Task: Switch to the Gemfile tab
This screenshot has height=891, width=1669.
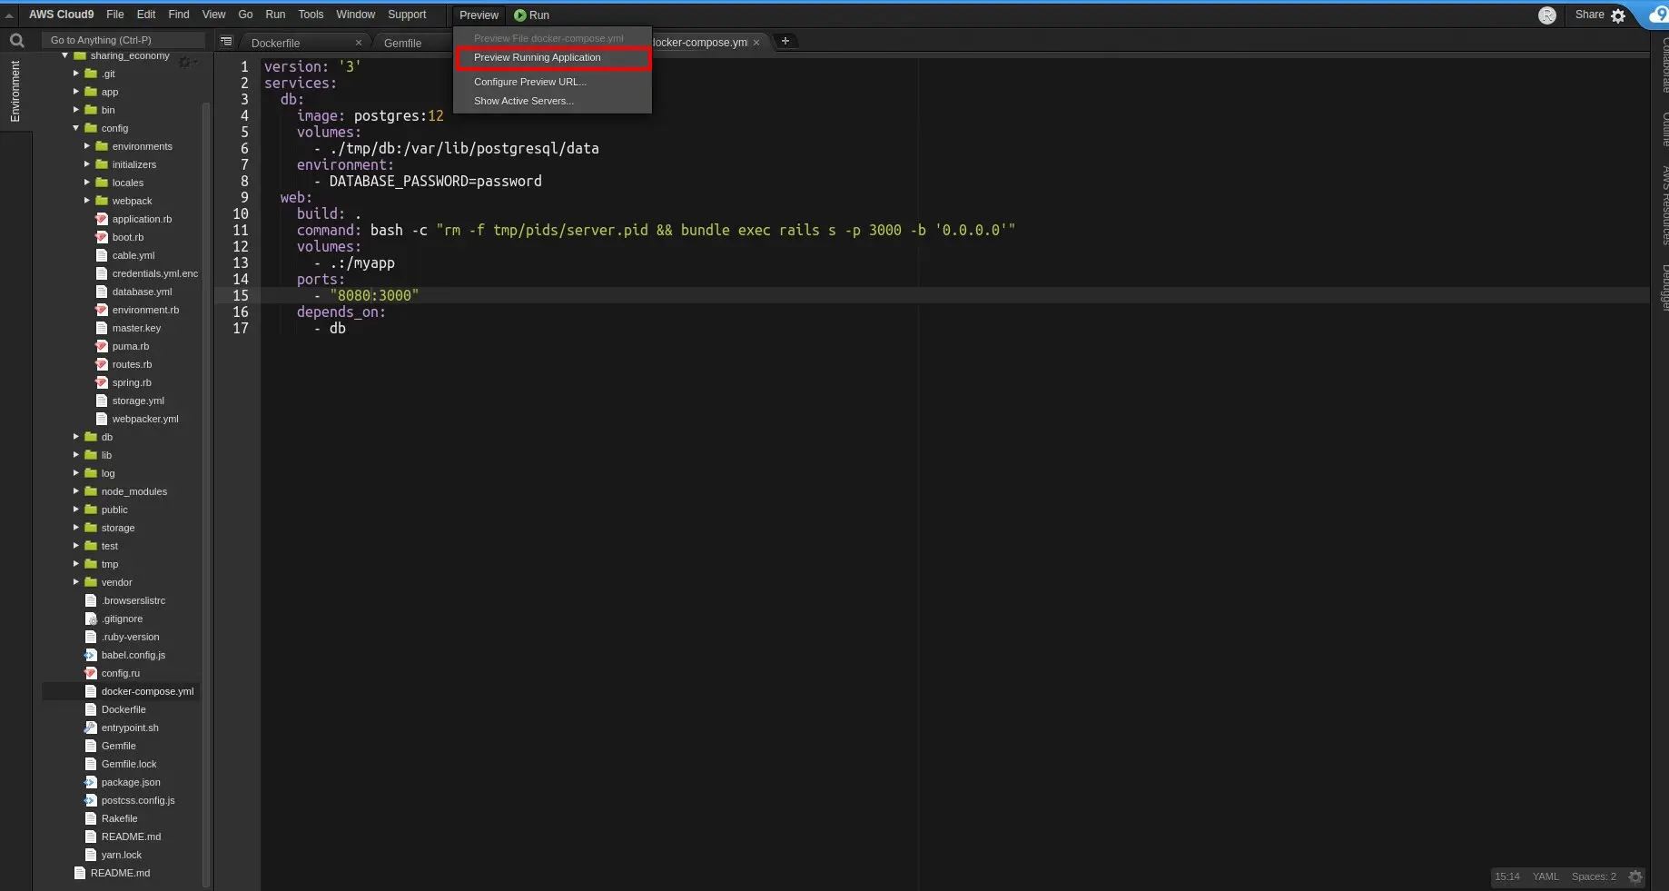Action: 402,43
